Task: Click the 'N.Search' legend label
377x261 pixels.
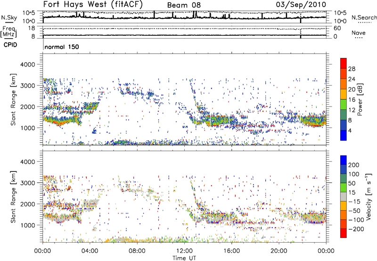Action: pyautogui.click(x=364, y=17)
